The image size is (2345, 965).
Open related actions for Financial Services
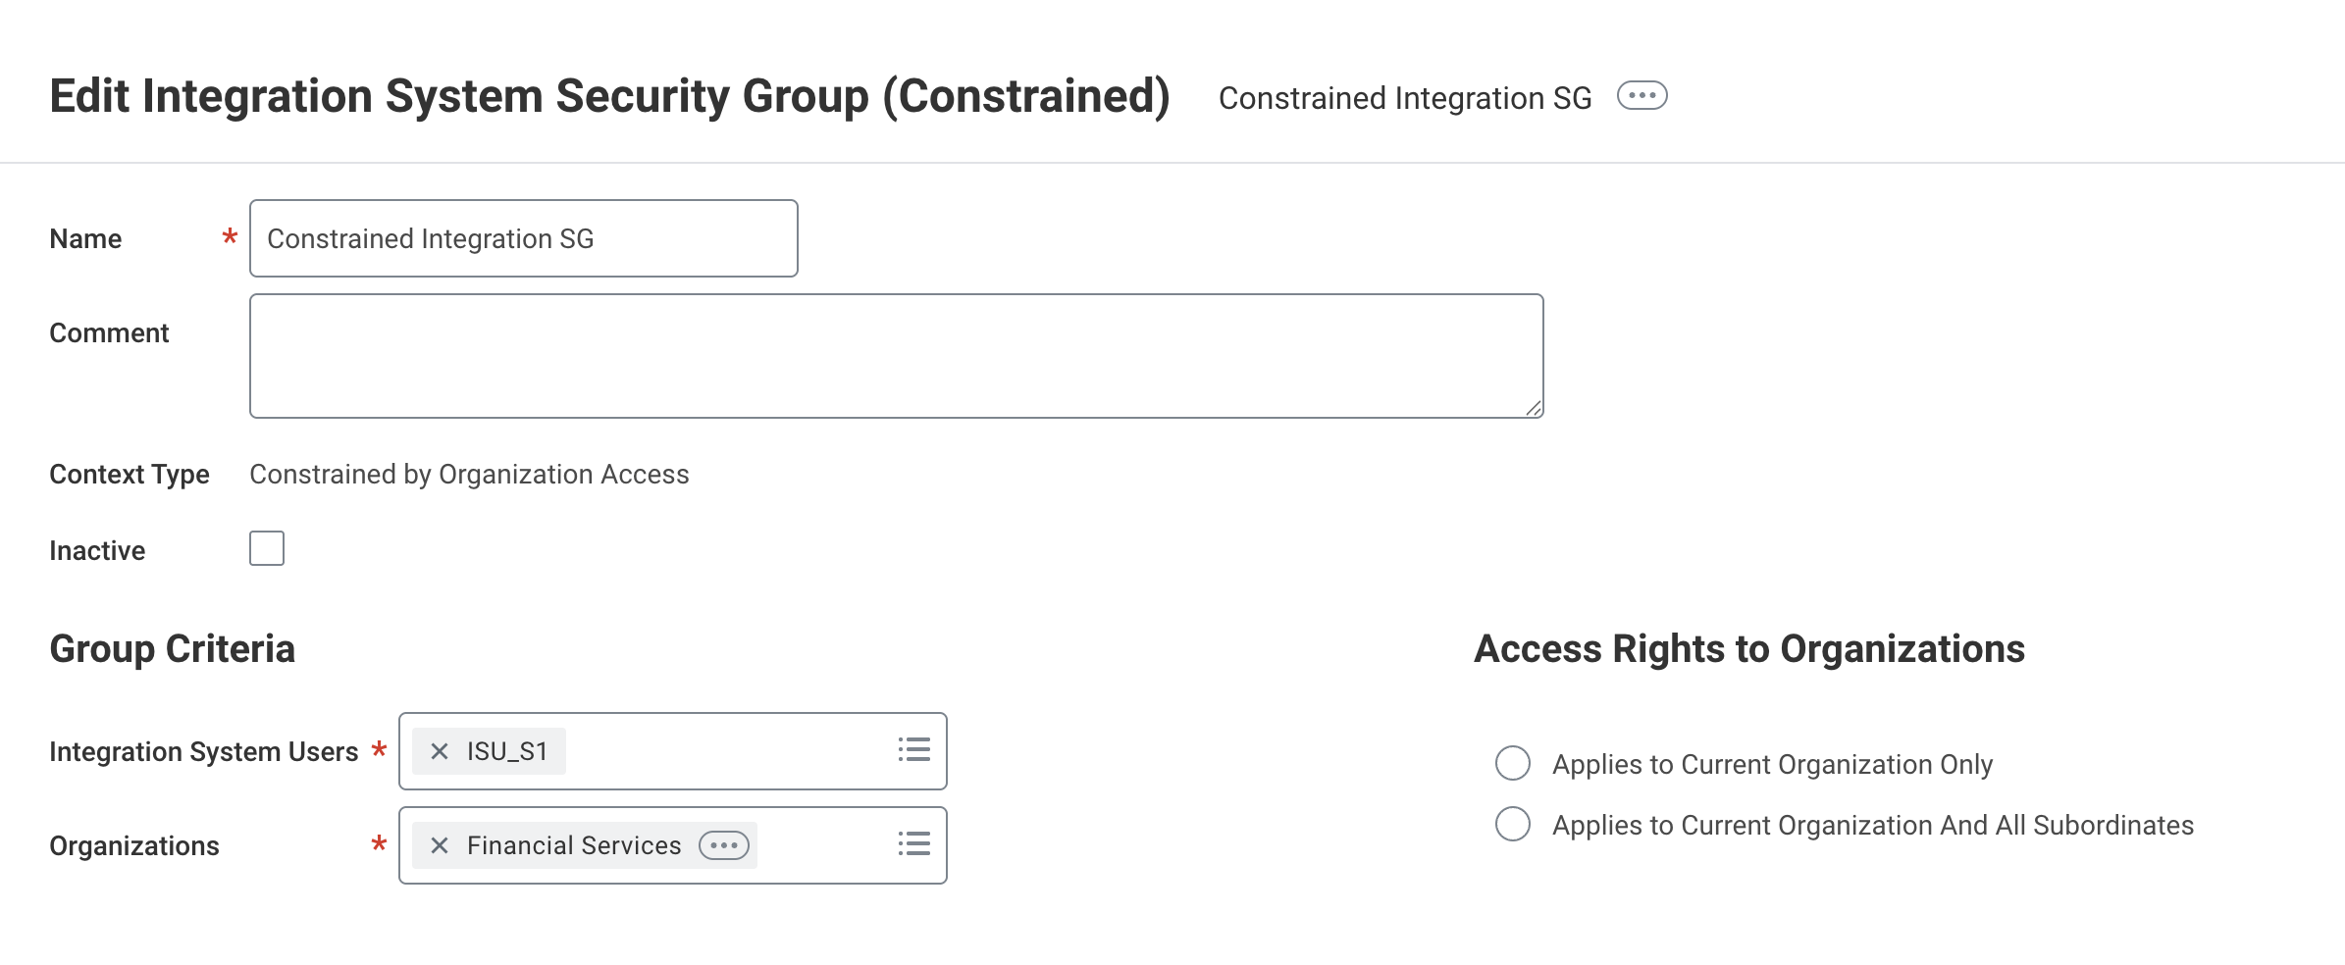(724, 845)
